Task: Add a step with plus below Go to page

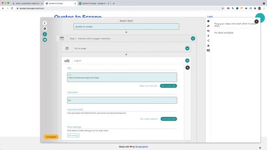Action: click(126, 55)
